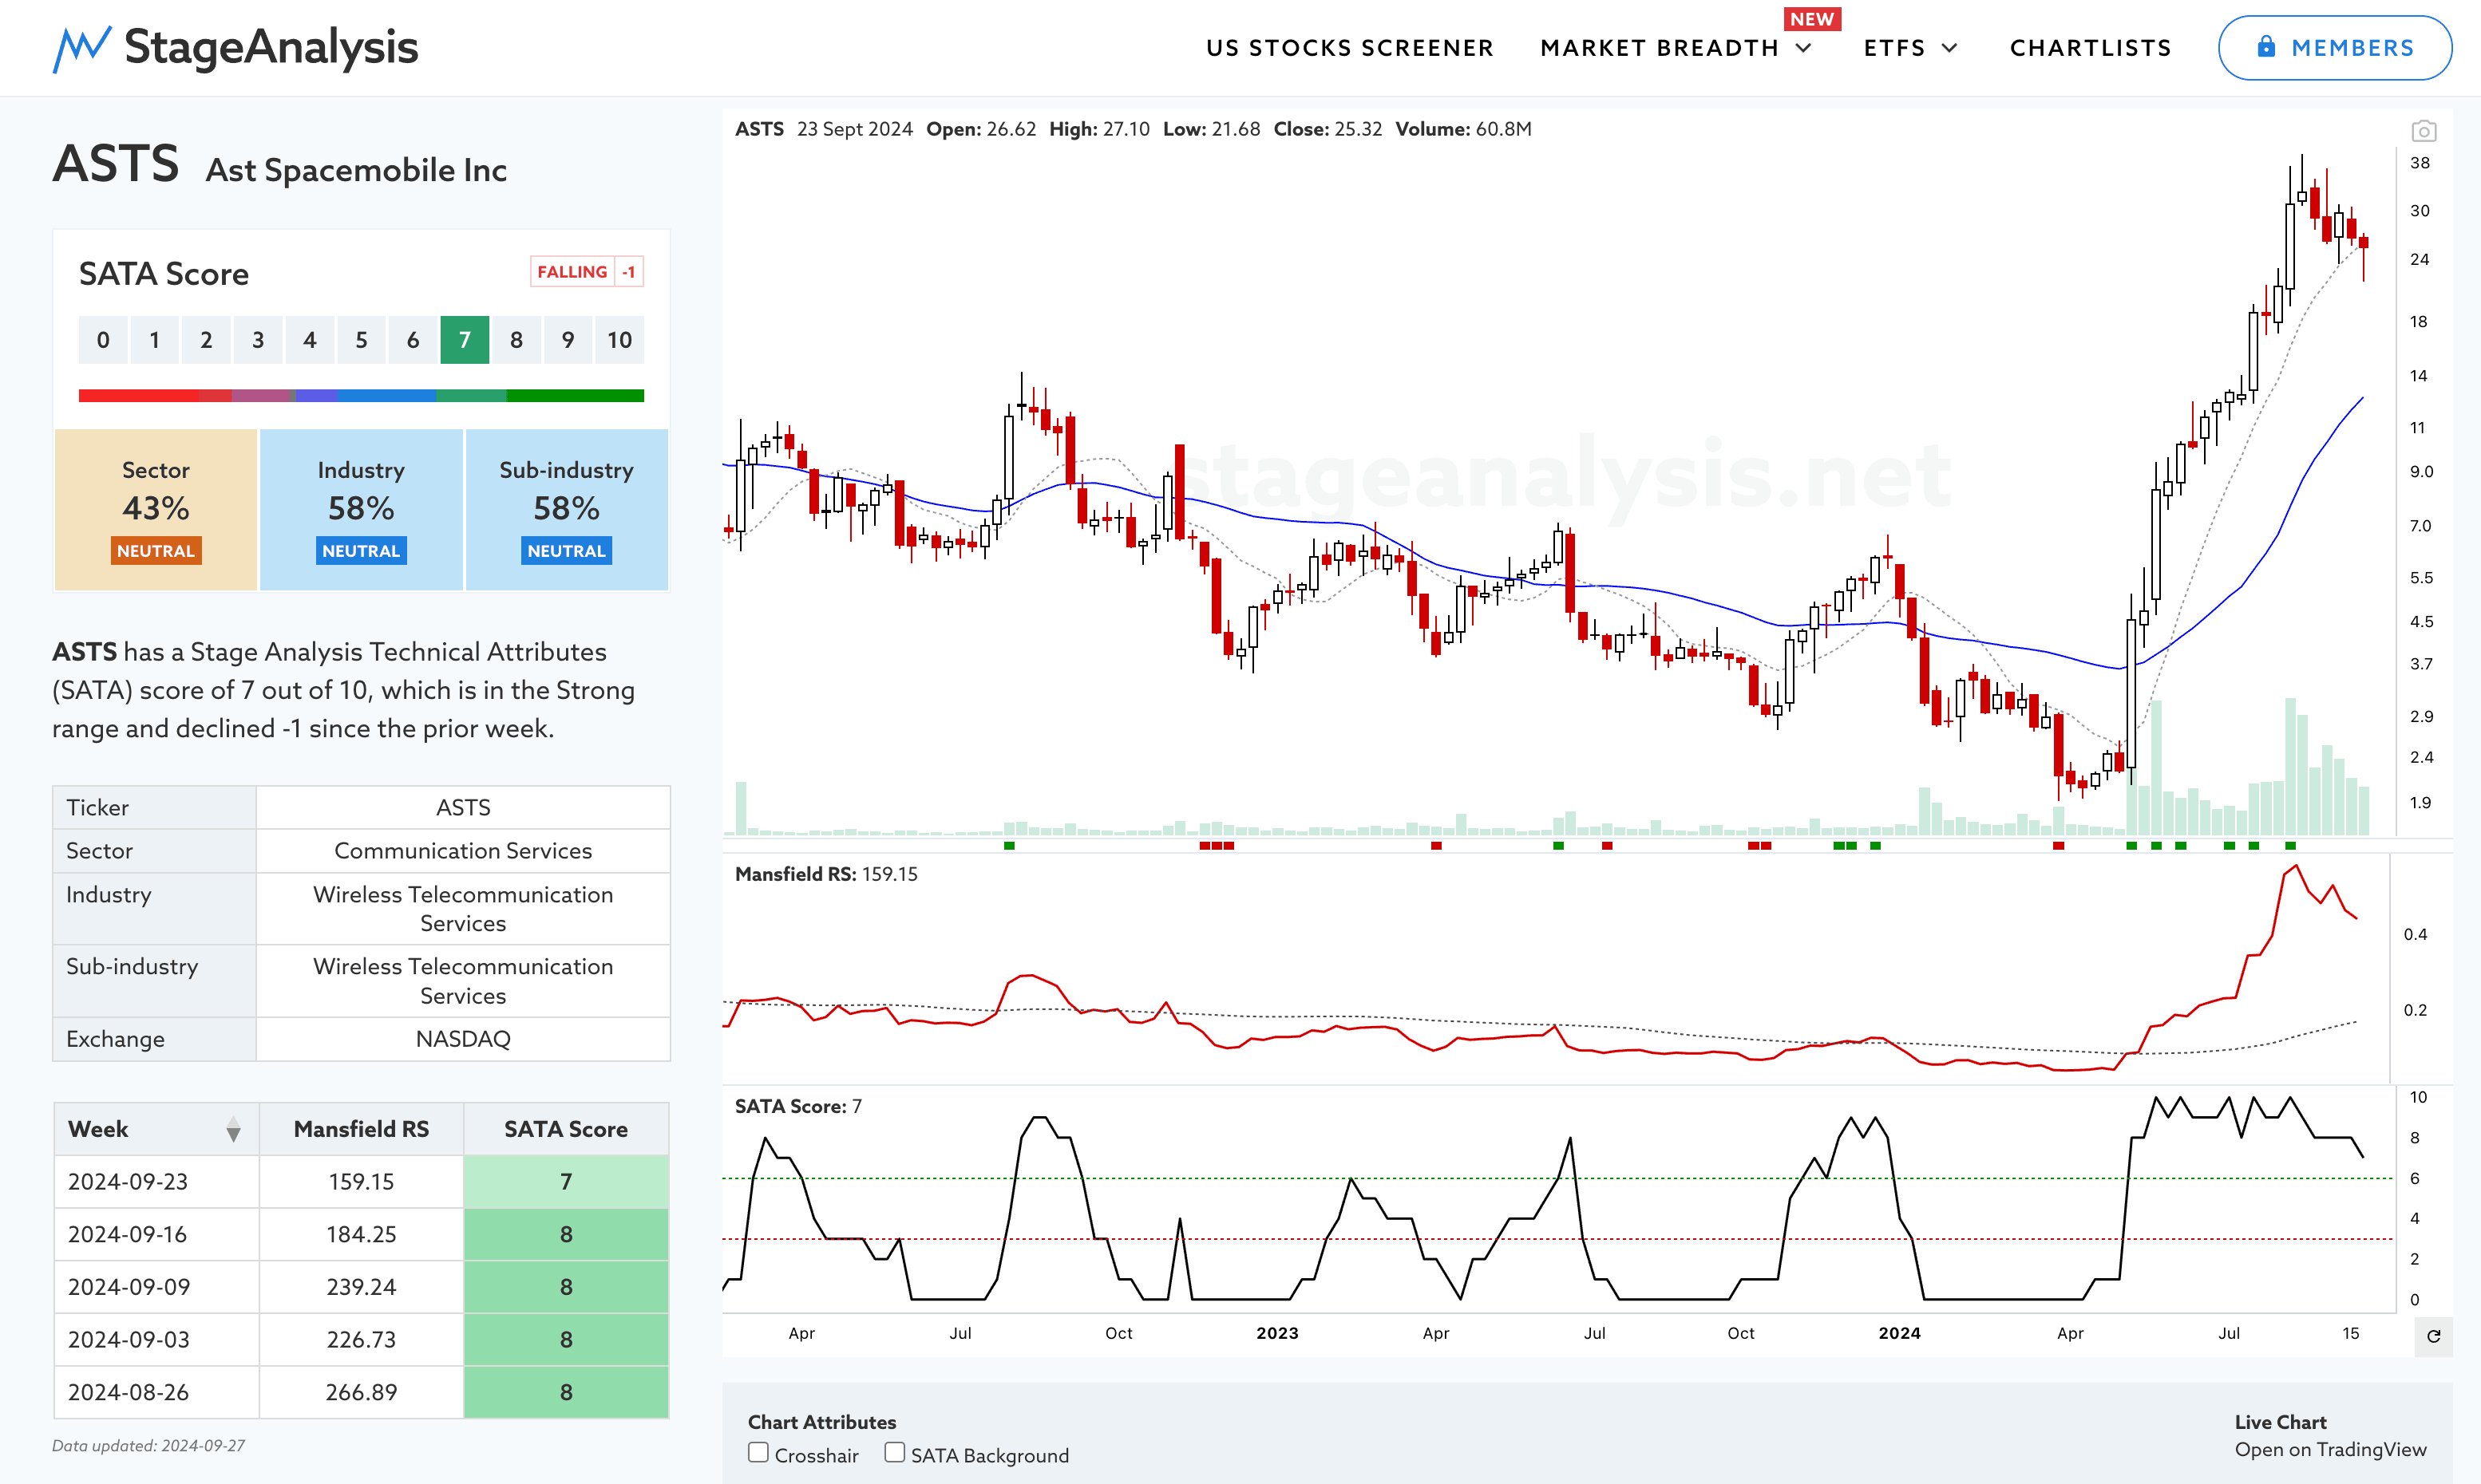Enable the Crosshair checkbox
Image resolution: width=2481 pixels, height=1484 pixels.
[x=758, y=1453]
